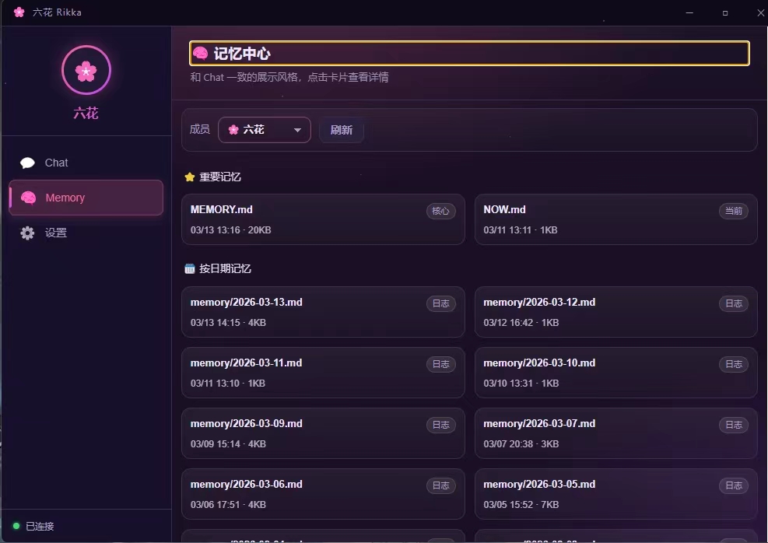Open the 成员 member dropdown
768x543 pixels.
click(264, 130)
